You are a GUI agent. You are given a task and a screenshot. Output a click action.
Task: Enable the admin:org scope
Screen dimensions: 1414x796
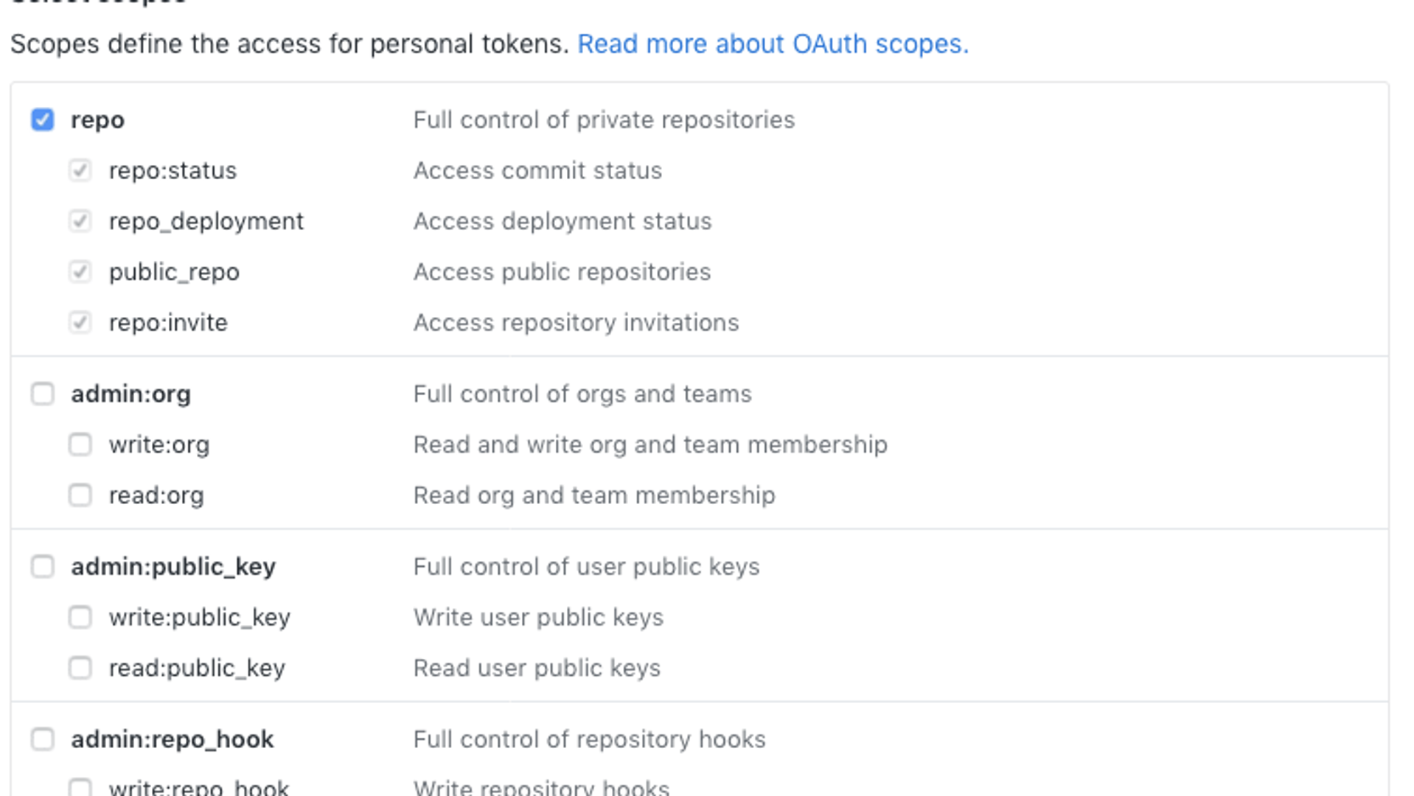coord(43,394)
